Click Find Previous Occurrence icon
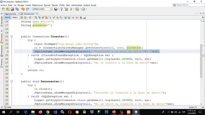 [x=39, y=18]
